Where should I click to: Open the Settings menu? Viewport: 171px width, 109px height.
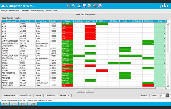click(4, 10)
